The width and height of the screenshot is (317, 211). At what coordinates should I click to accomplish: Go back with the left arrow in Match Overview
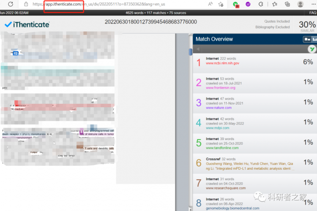198,49
